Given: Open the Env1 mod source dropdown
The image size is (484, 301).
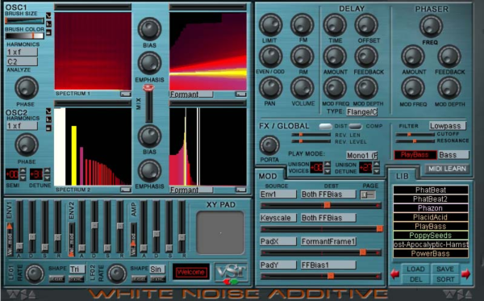Looking at the screenshot, I should coord(278,194).
